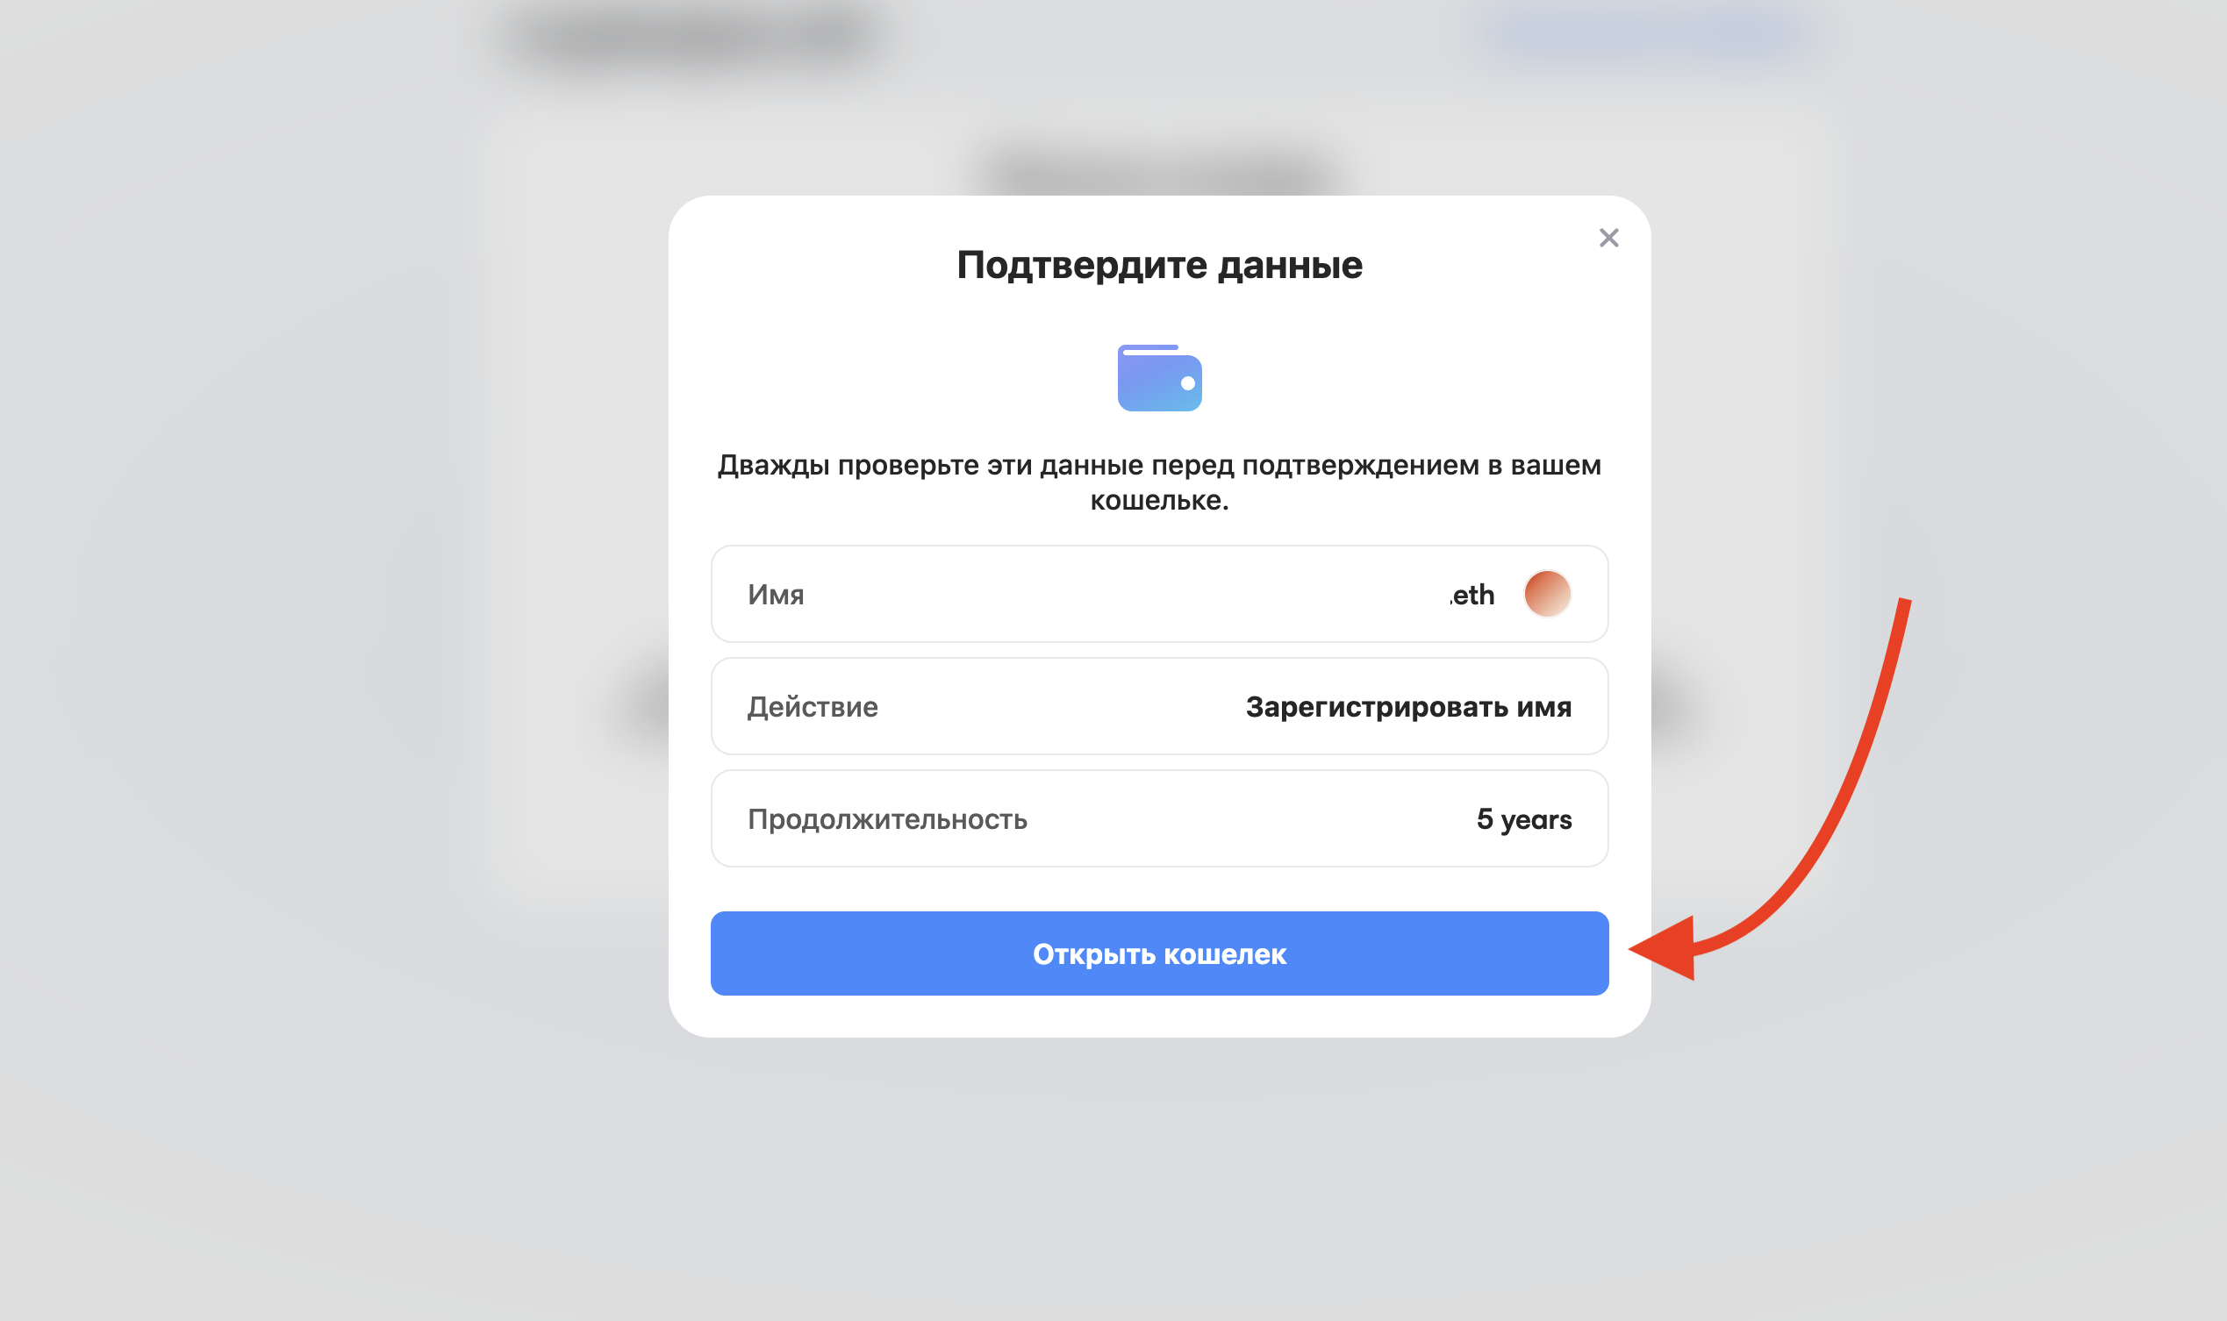This screenshot has height=1321, width=2227.
Task: Click the Продолжительность label
Action: click(x=887, y=819)
